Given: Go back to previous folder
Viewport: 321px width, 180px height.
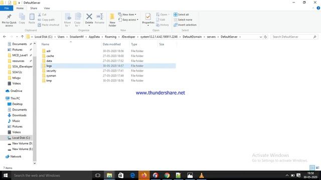Looking at the screenshot, I should [x=5, y=36].
